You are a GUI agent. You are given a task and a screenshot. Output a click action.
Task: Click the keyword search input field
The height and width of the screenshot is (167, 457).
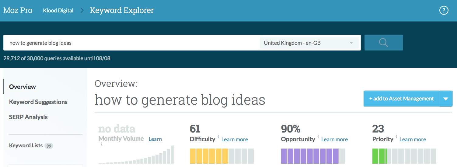coord(131,43)
